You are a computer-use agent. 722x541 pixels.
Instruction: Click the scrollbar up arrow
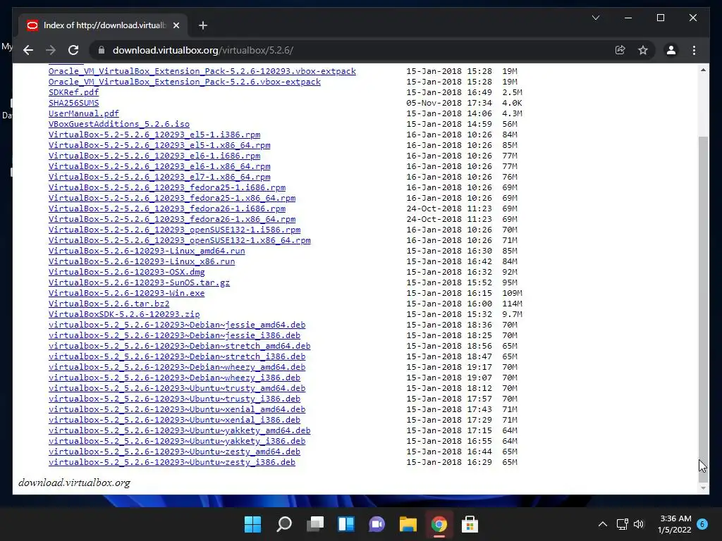703,70
